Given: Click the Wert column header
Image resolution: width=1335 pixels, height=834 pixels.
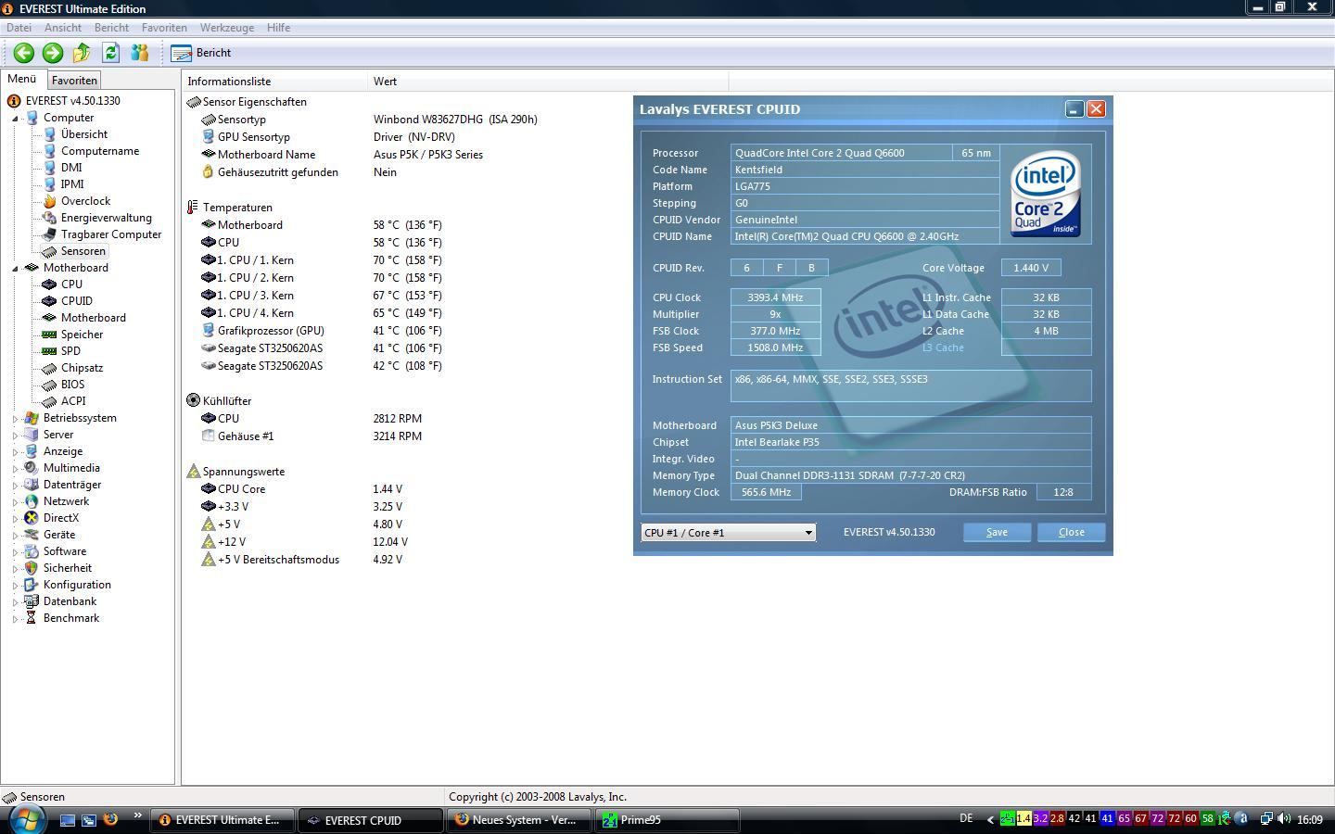Looking at the screenshot, I should point(547,82).
